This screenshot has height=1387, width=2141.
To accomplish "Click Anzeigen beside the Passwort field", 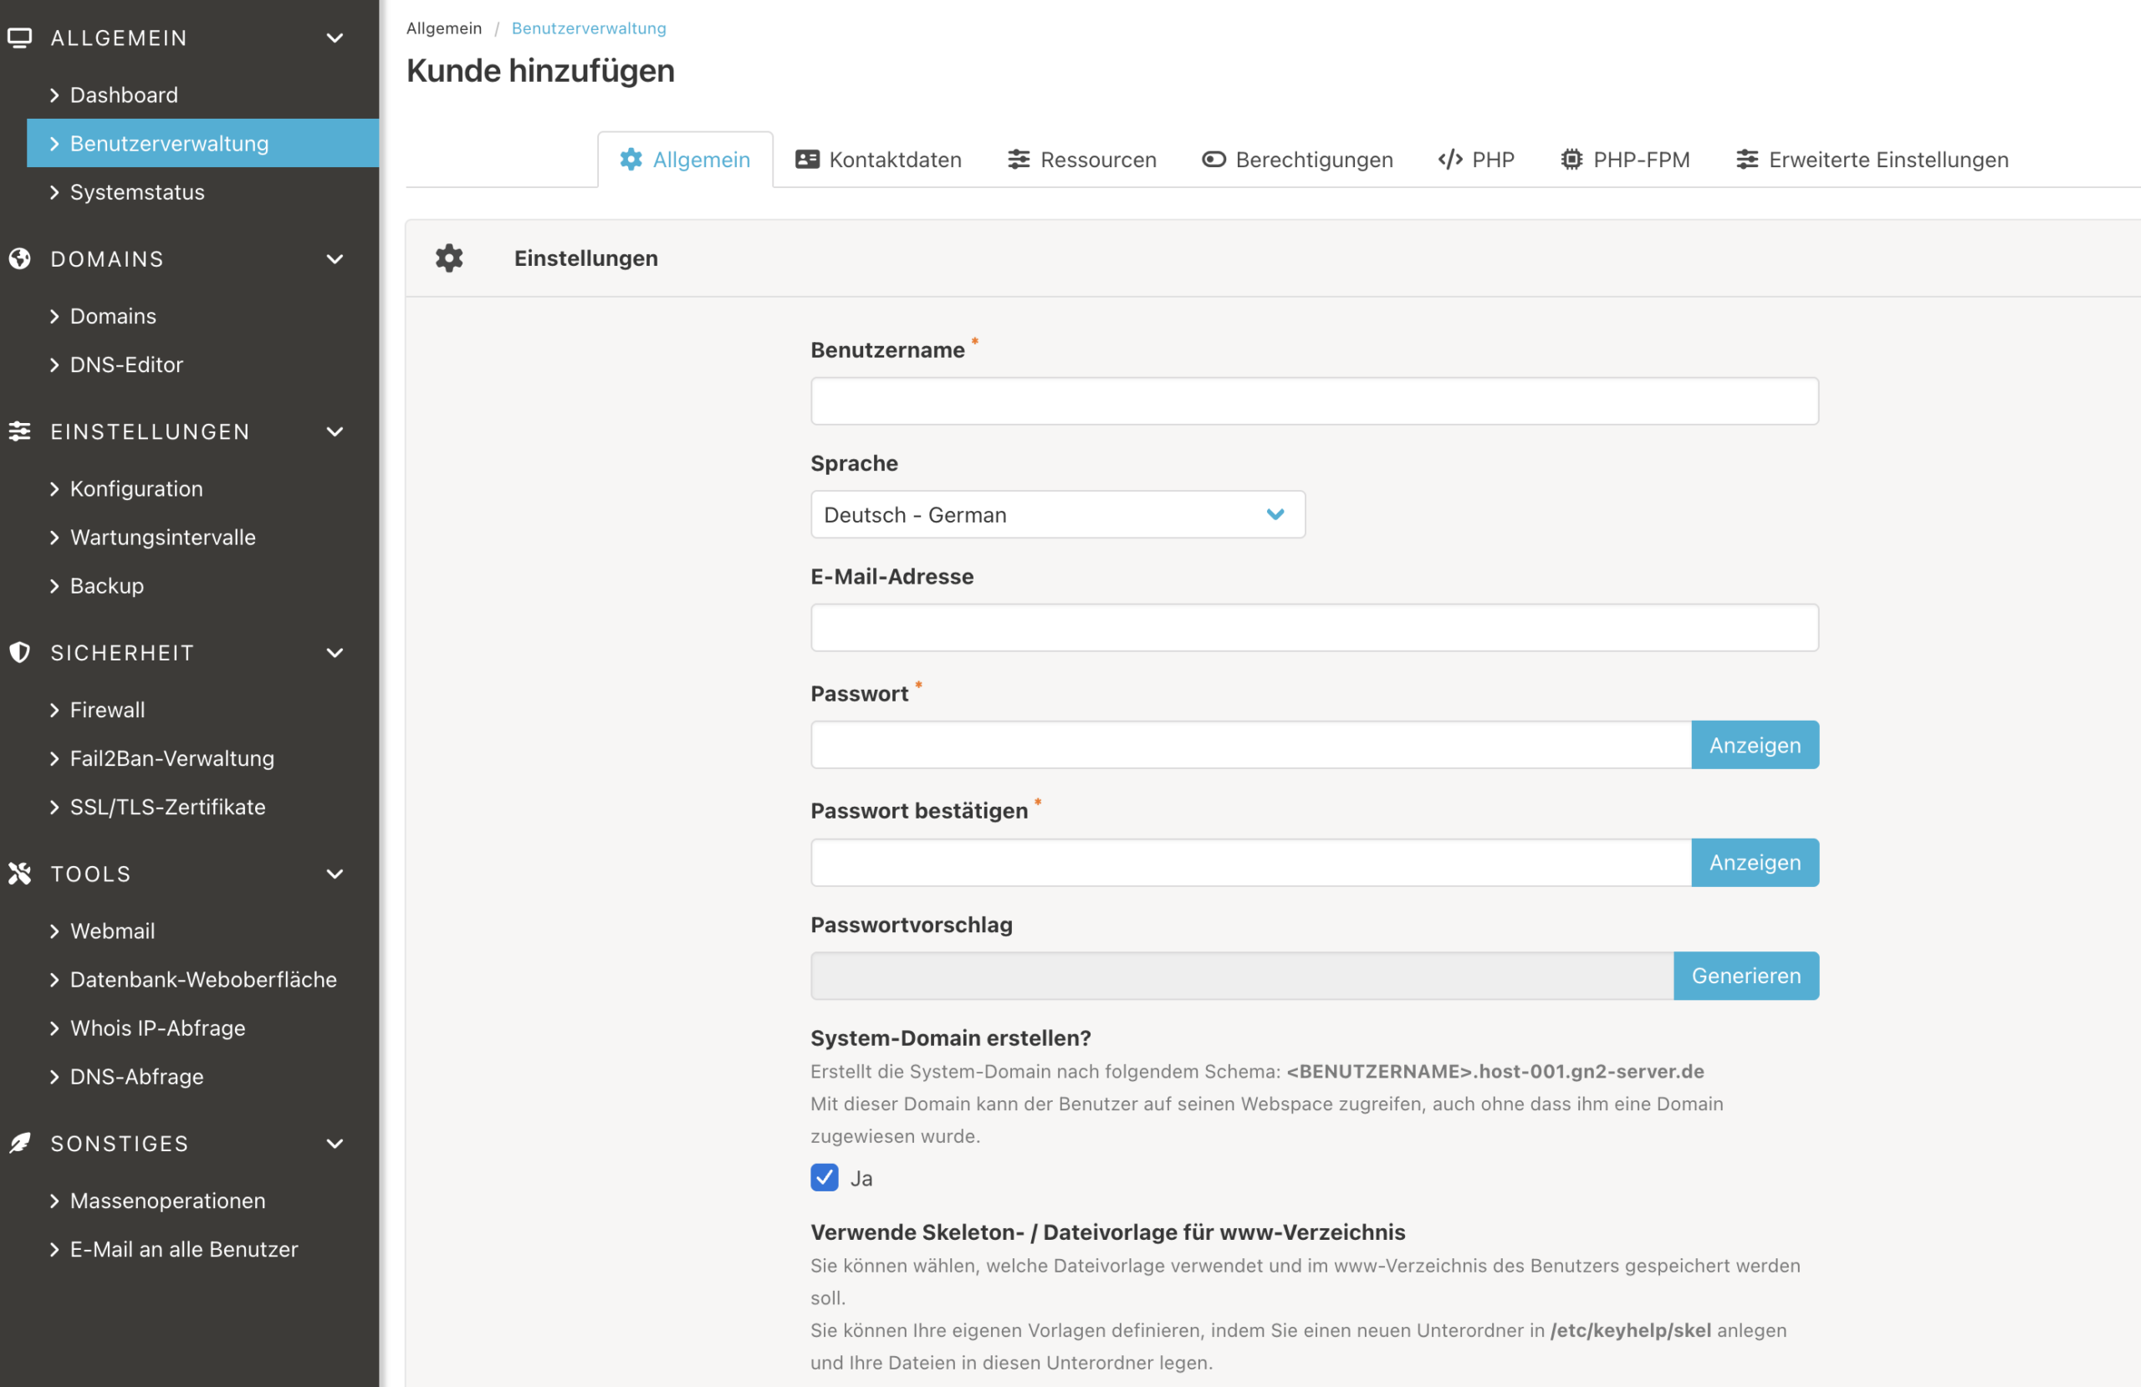I will pos(1754,745).
